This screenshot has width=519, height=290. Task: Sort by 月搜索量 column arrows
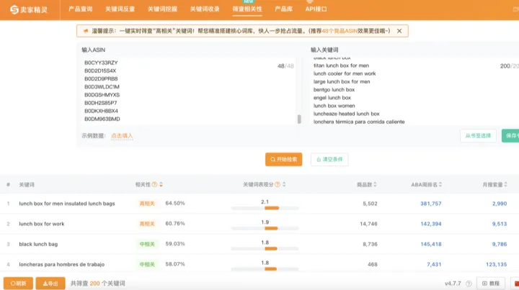505,185
